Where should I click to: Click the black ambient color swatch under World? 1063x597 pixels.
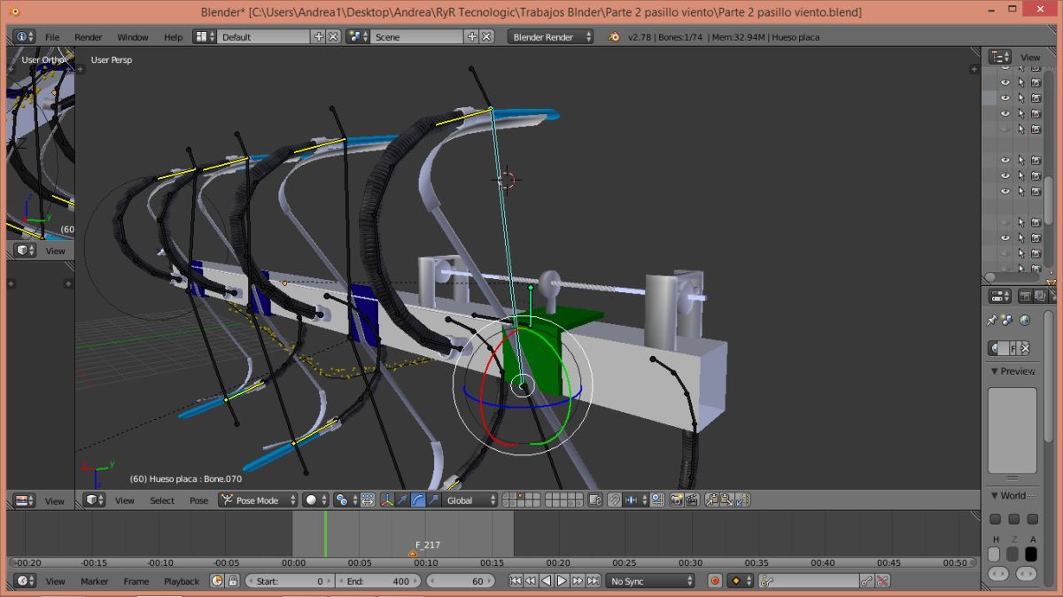1031,554
